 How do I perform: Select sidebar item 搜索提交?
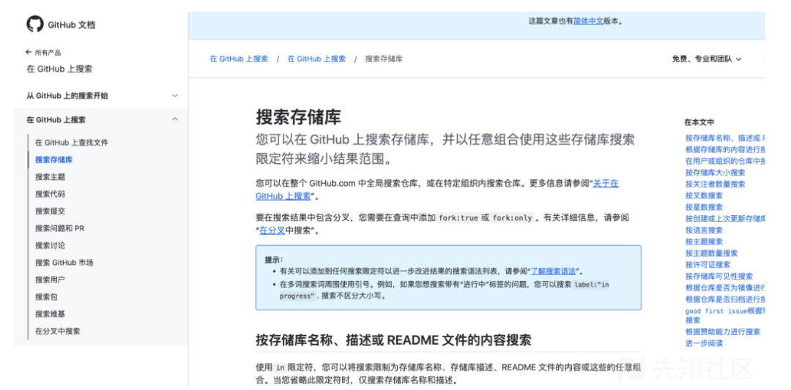pos(50,211)
